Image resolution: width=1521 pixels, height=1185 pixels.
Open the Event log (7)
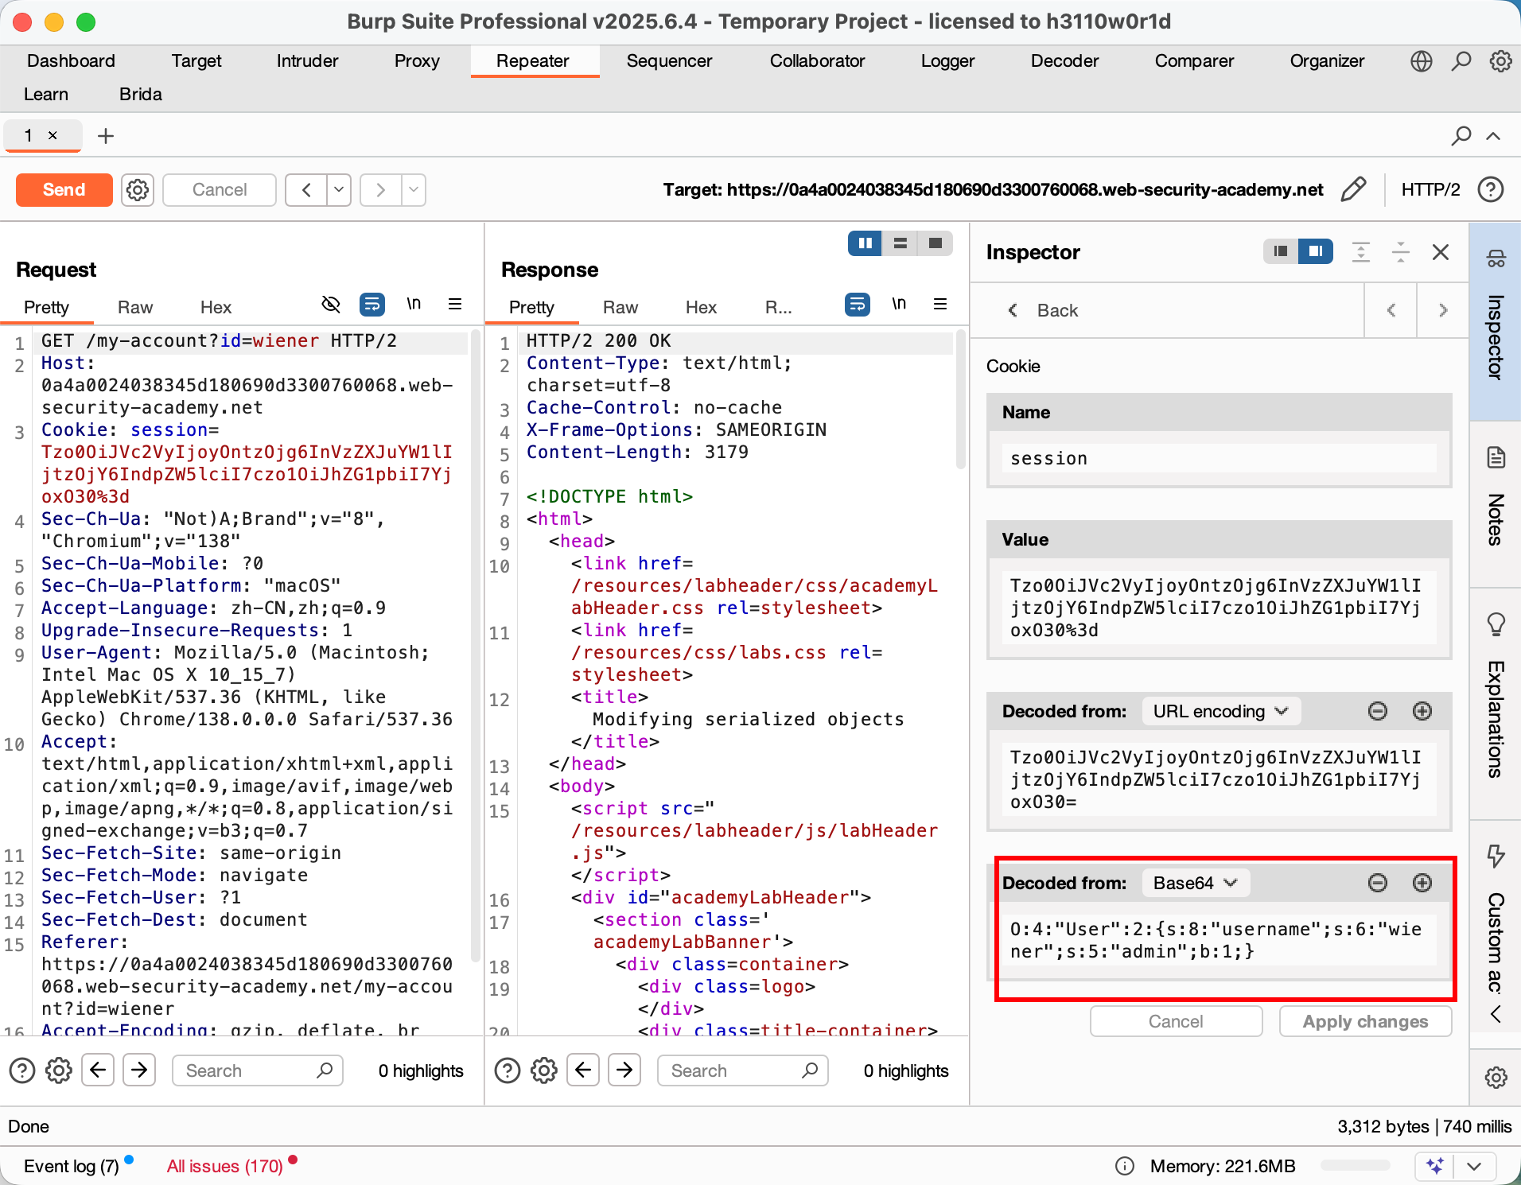pos(72,1166)
